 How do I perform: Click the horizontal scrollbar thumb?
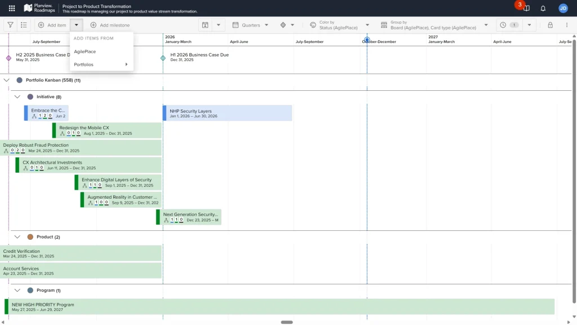pyautogui.click(x=287, y=322)
